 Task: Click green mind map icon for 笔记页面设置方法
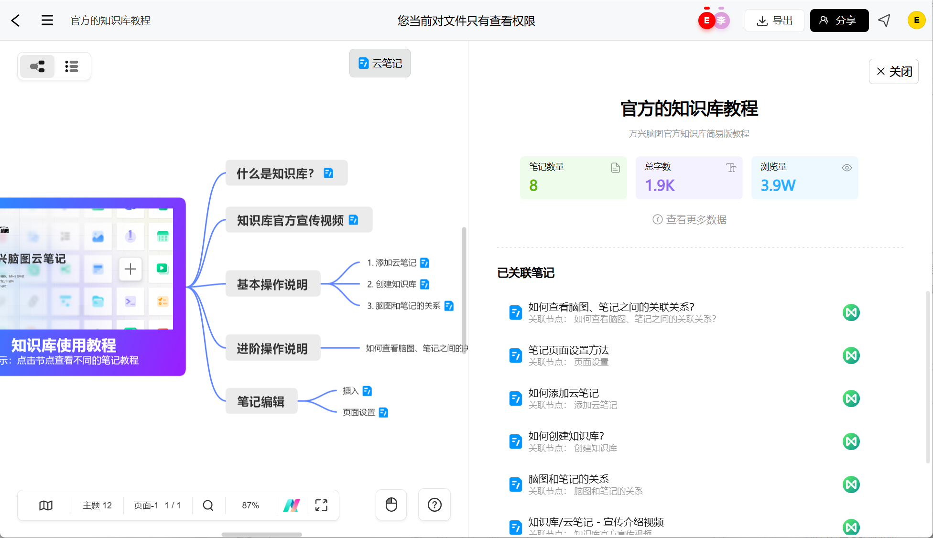coord(851,355)
